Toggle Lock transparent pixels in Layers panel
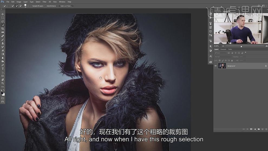 point(220,60)
